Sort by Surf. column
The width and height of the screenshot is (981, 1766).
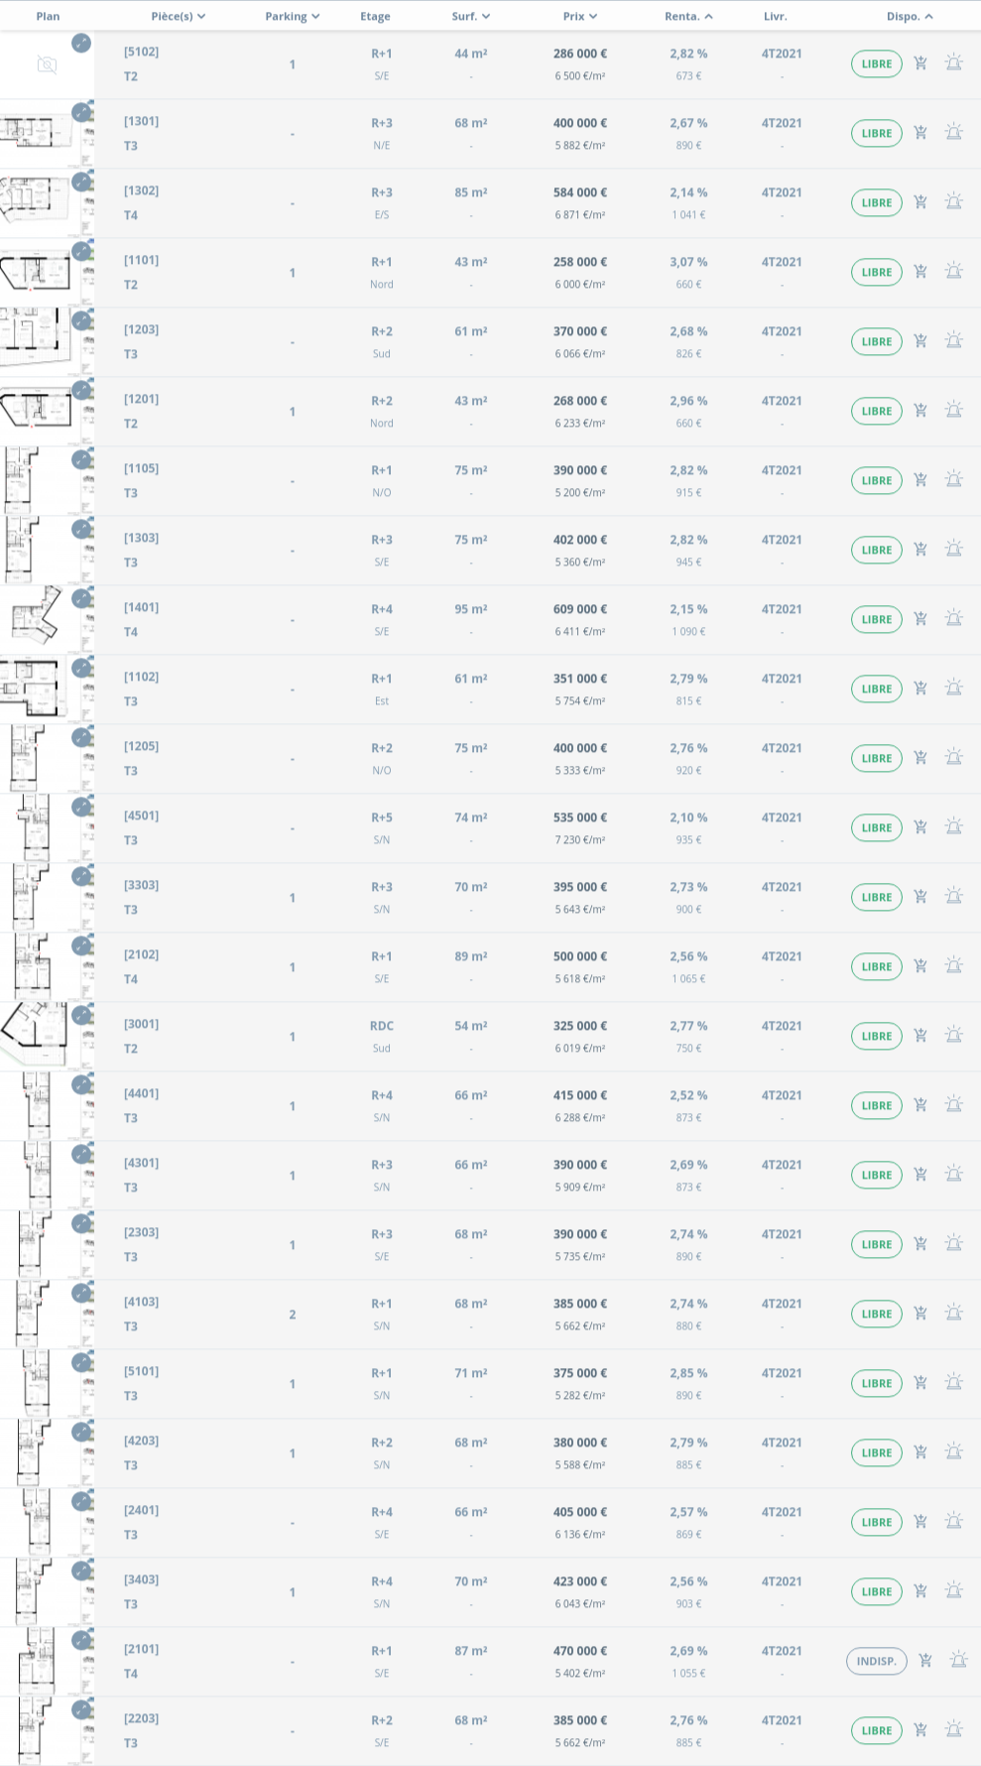pos(471,16)
